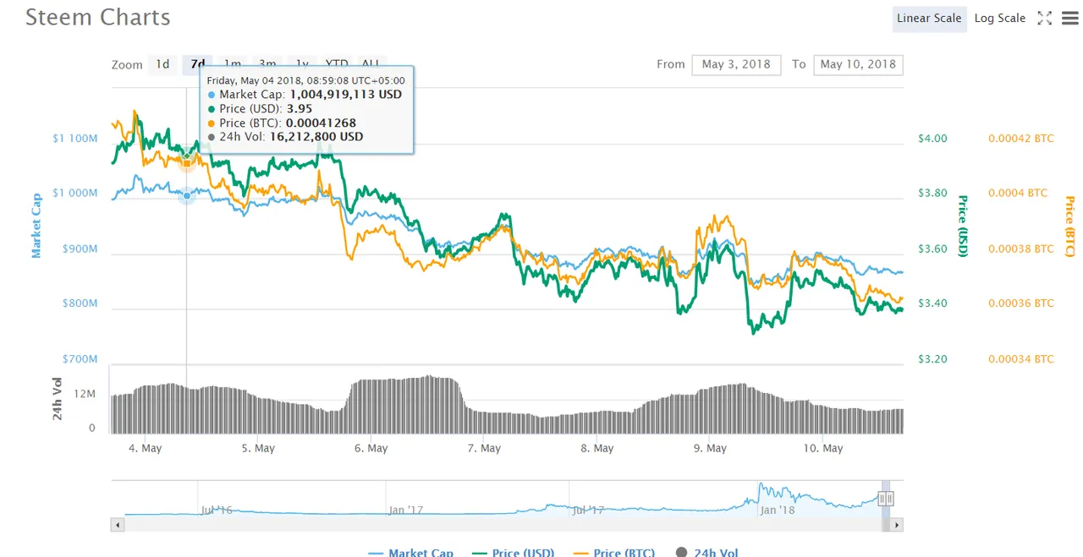Switch to Log Scale
Viewport: 1083px width, 557px height.
coord(999,19)
